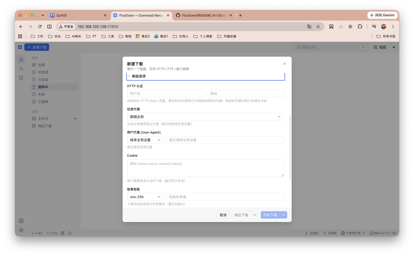Click the bookmark star in address bar

(x=318, y=27)
